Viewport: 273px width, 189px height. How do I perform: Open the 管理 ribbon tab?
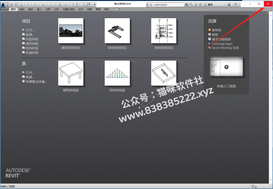pyautogui.click(x=98, y=9)
